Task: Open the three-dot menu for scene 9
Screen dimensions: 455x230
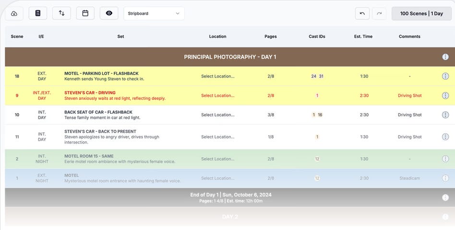Action: (445, 95)
